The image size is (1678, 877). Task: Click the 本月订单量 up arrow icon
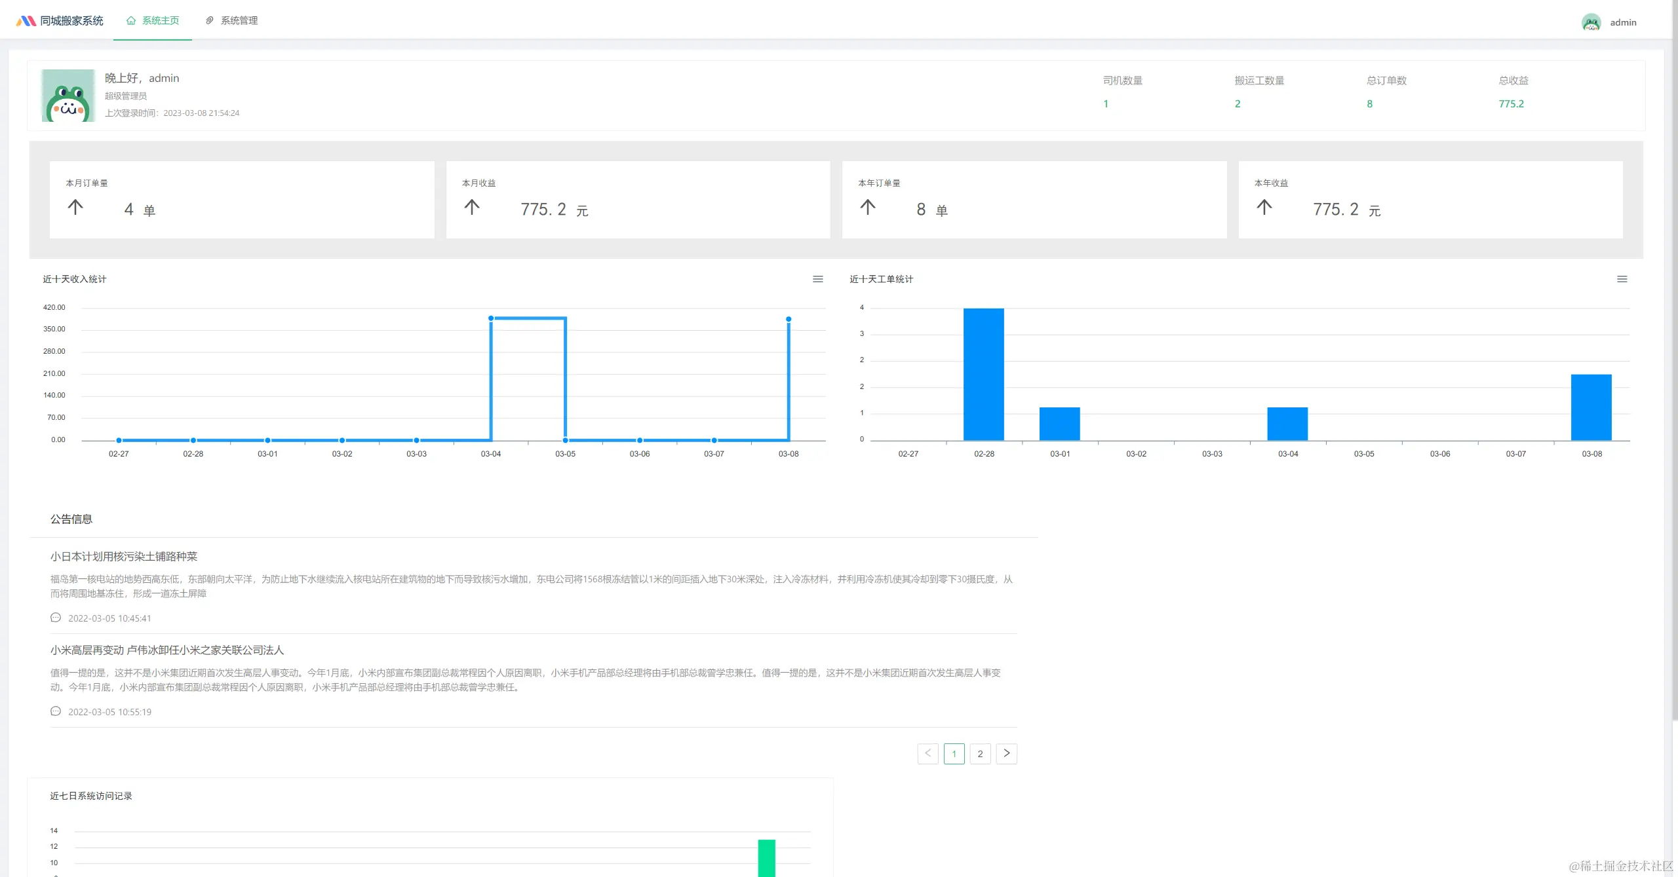pos(75,208)
